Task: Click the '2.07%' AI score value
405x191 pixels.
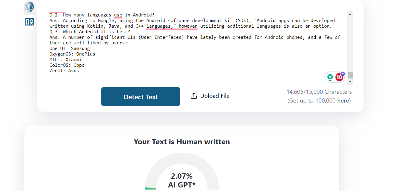Action: click(x=182, y=176)
